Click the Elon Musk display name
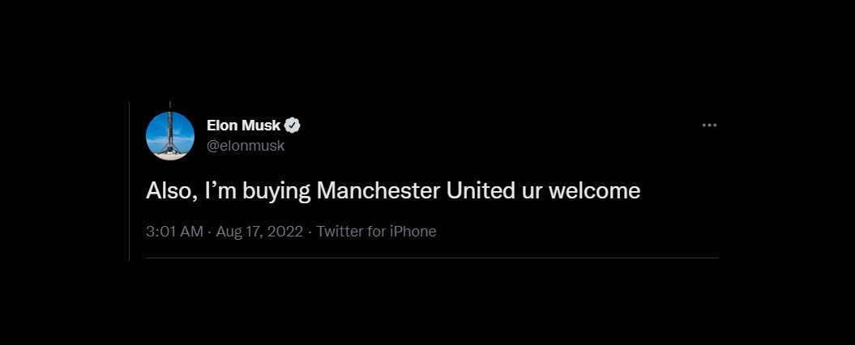The width and height of the screenshot is (855, 345). click(244, 126)
